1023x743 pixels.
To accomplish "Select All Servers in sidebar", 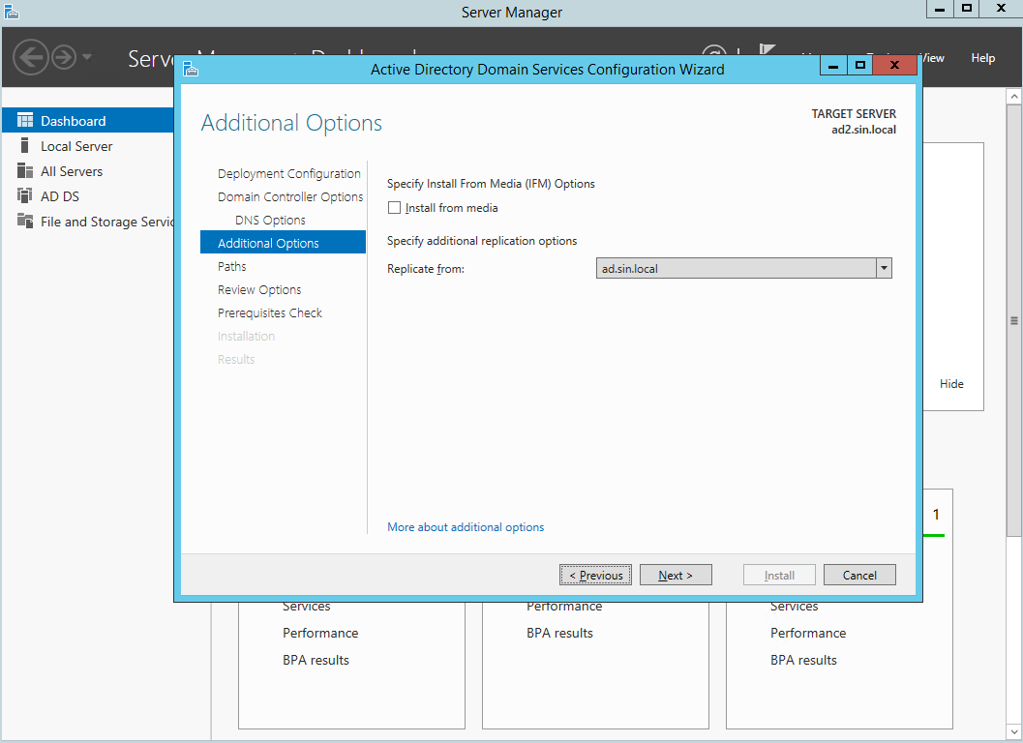I will click(71, 171).
